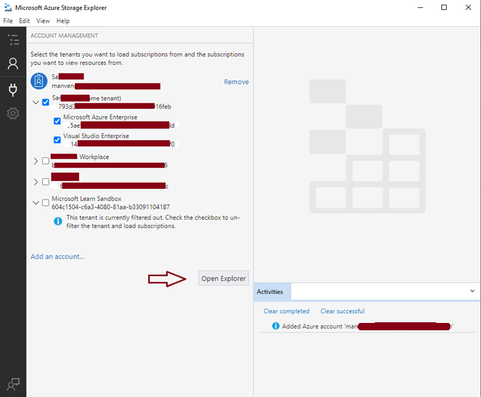This screenshot has height=397, width=481.
Task: Click the info icon beside Added Azure account
Action: coord(276,326)
